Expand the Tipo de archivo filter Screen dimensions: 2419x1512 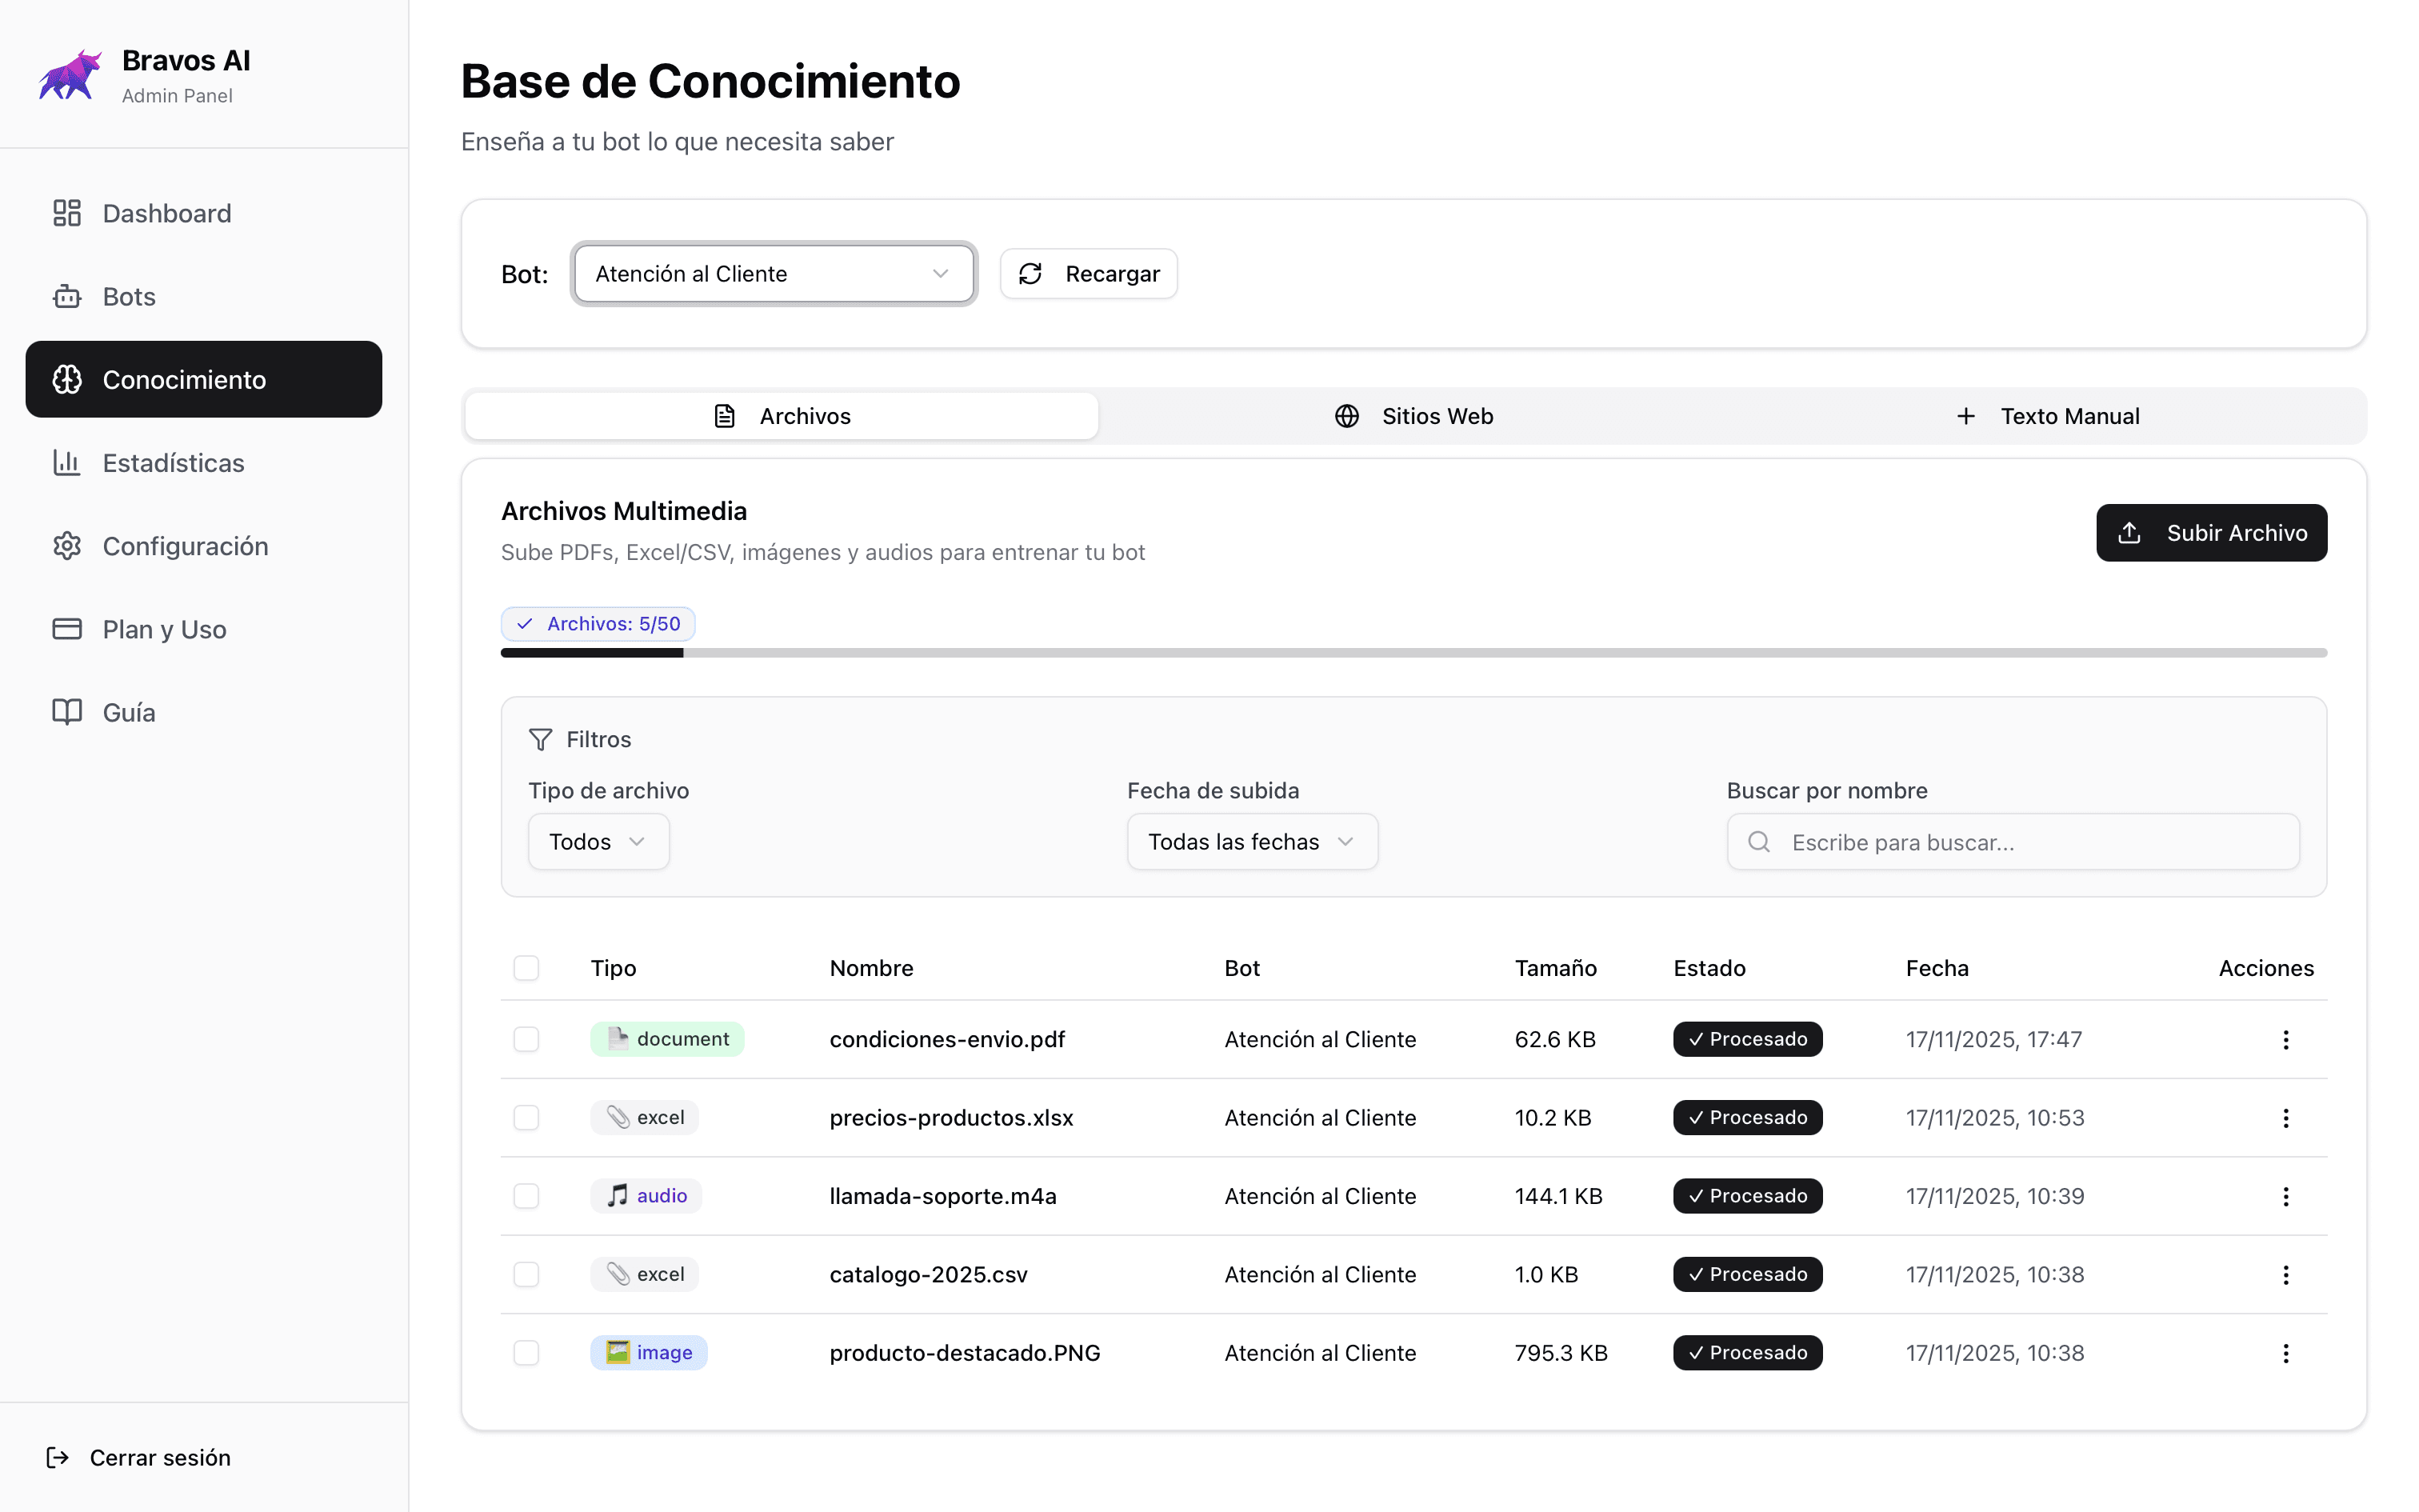tap(598, 841)
